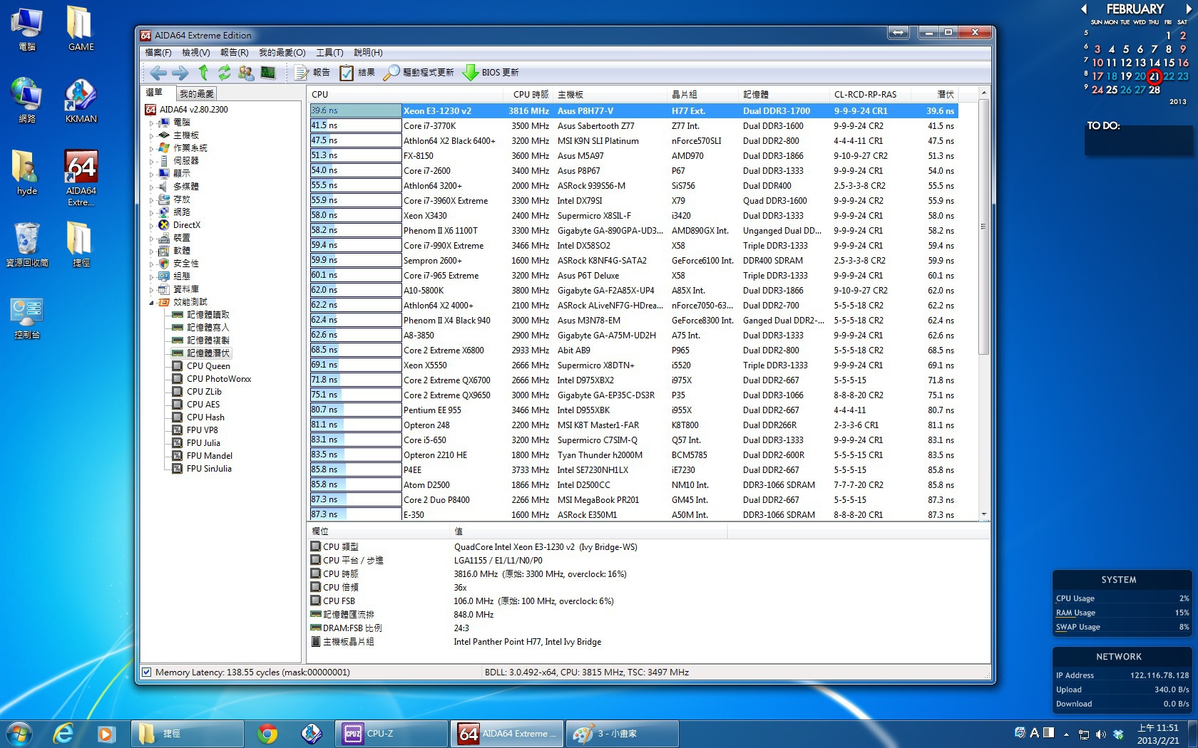The width and height of the screenshot is (1198, 748).
Task: Select the FX-8150 result row
Action: pyautogui.click(x=633, y=156)
